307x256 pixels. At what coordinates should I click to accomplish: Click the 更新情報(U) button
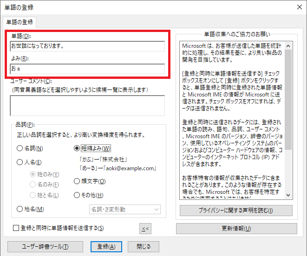pyautogui.click(x=236, y=229)
